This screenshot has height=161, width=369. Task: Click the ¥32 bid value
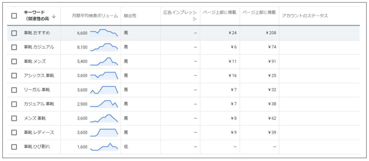[x=272, y=90]
